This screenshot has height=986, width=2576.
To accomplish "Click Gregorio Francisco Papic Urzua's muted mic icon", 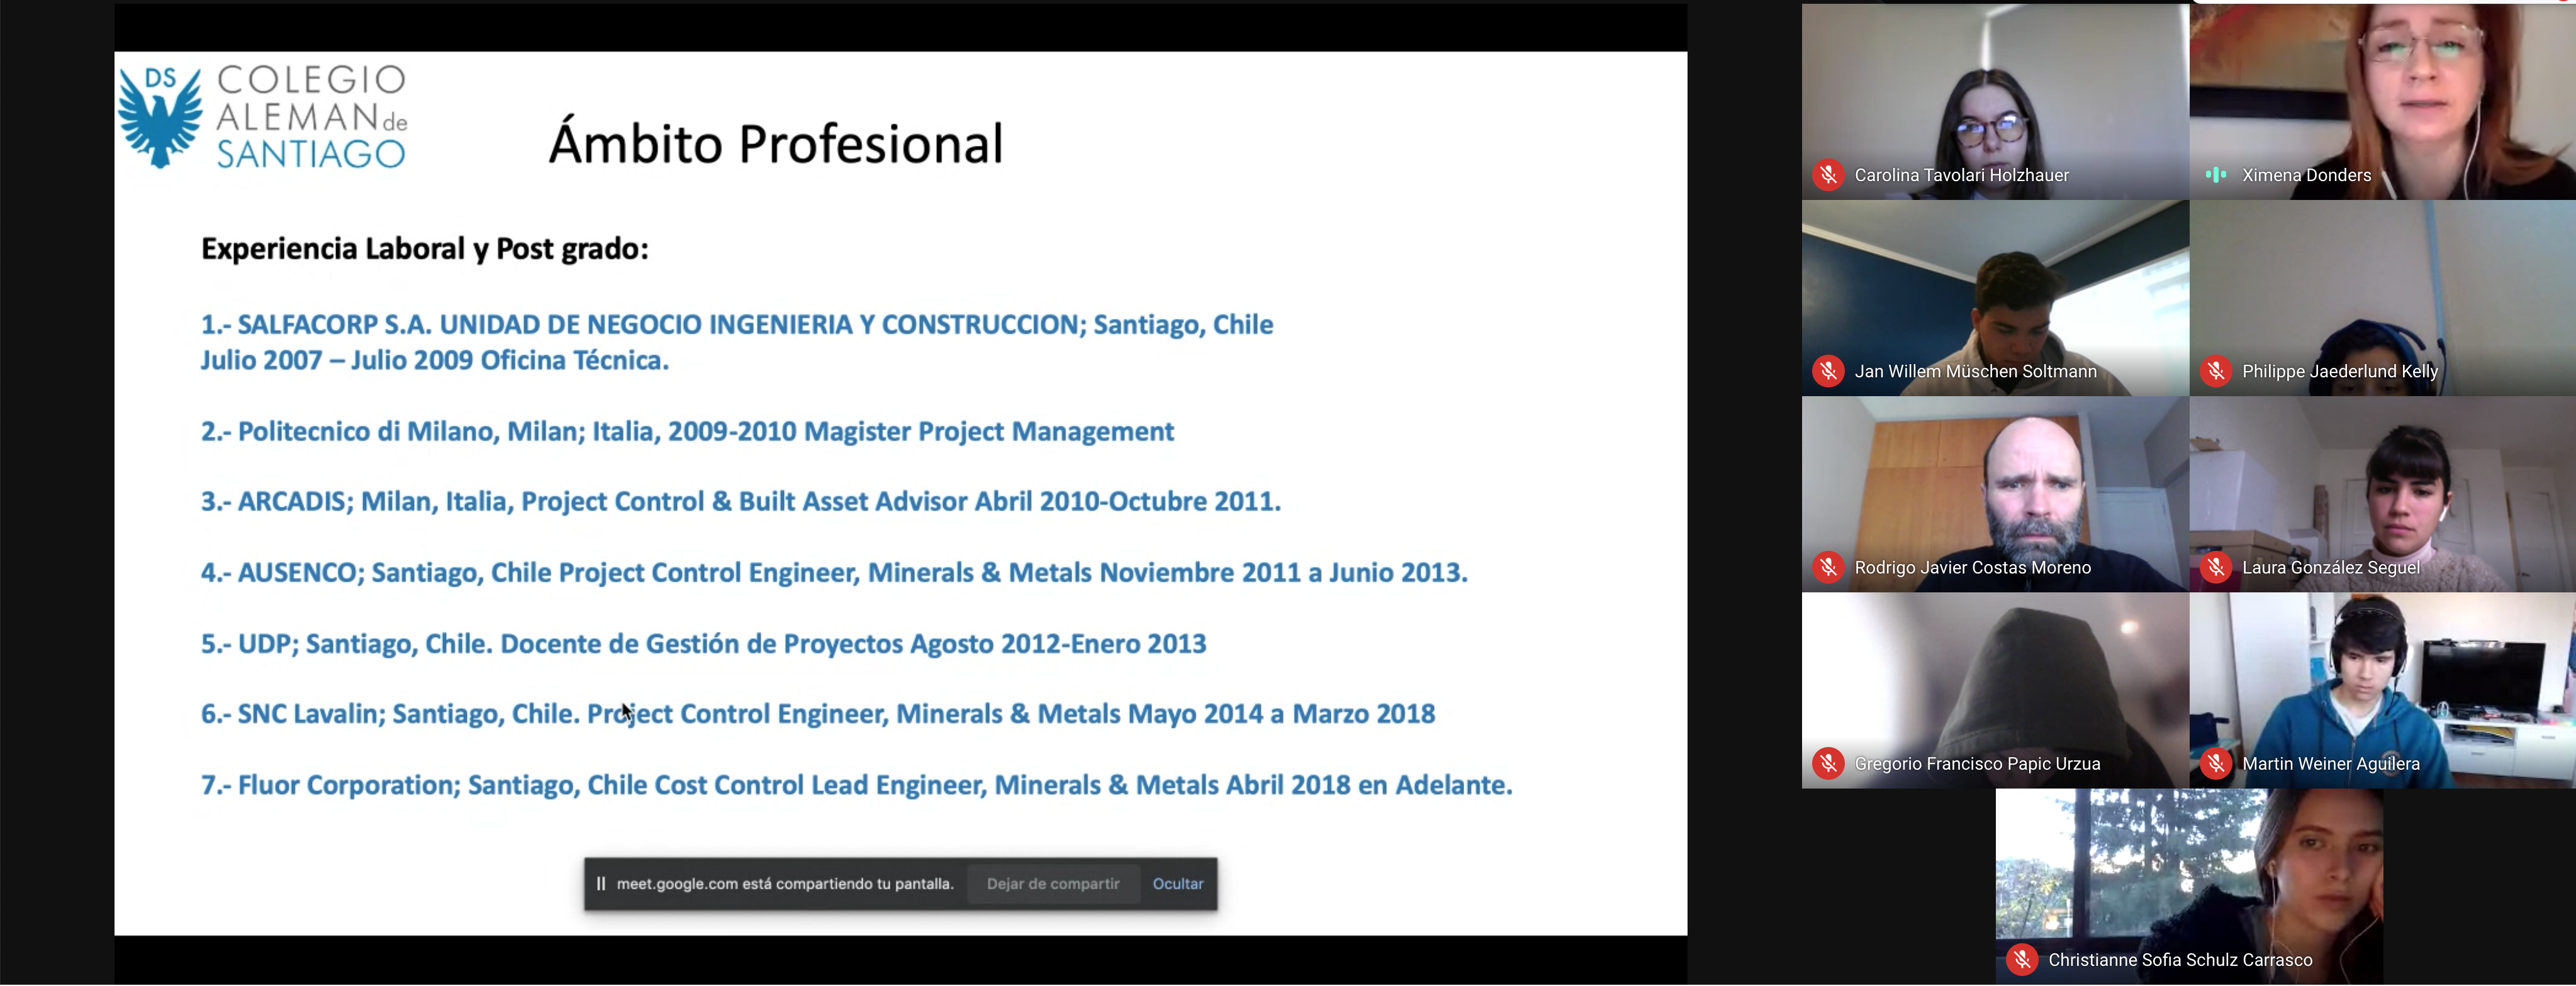I will (x=1828, y=764).
